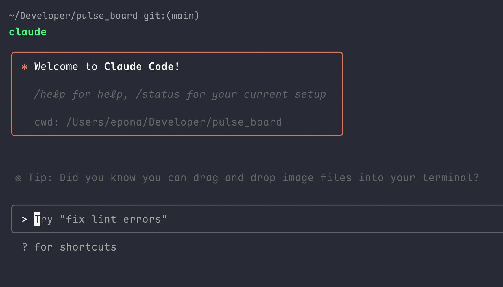Click 'for shortcuts' hint text
Viewport: 503px width, 287px height.
[x=75, y=247]
